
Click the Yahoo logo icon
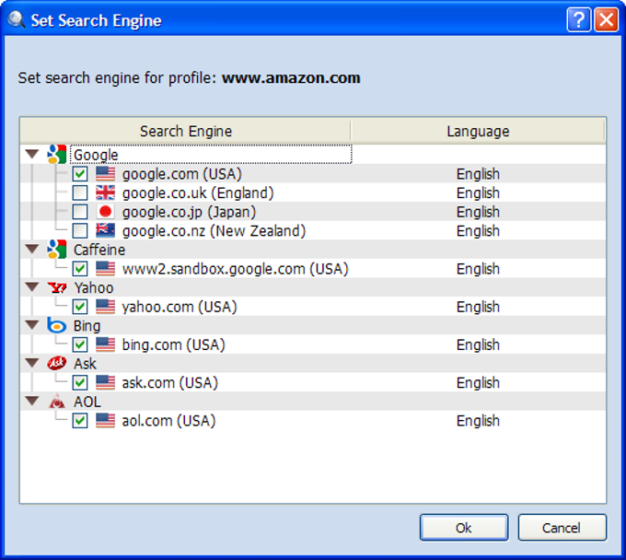57,287
